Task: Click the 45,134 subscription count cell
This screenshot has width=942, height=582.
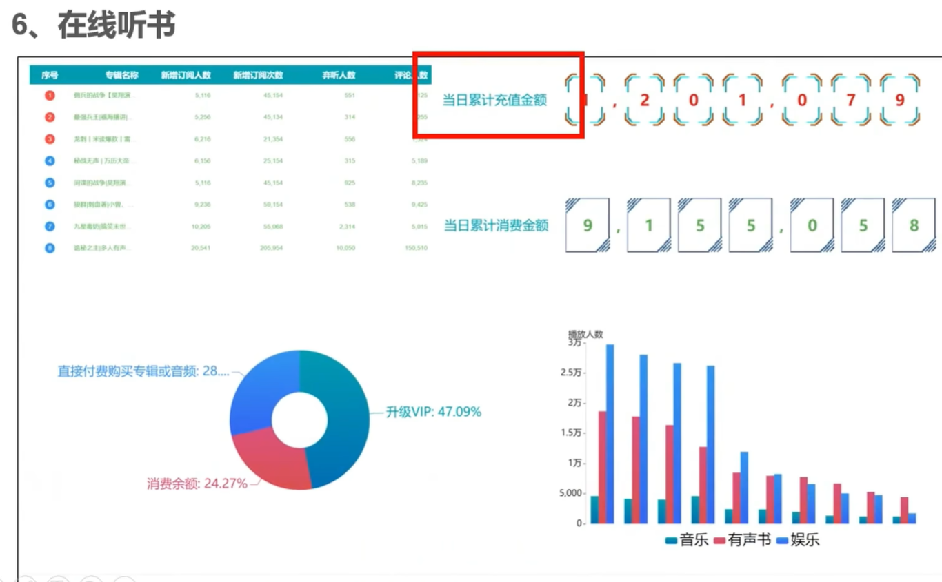Action: pyautogui.click(x=273, y=117)
